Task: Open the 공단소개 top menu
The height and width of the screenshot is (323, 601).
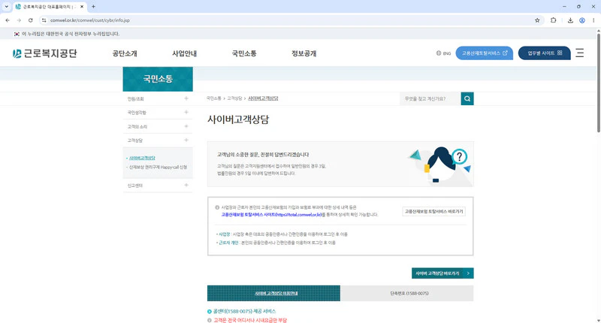Action: coord(125,53)
